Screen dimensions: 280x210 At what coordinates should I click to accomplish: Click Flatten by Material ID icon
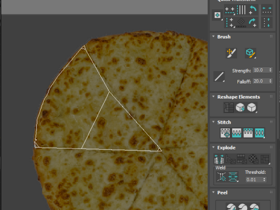(x=253, y=159)
